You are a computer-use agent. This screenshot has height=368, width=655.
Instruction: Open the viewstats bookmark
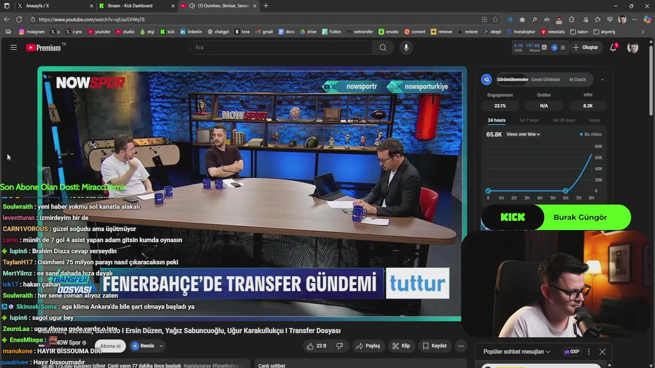[x=553, y=32]
